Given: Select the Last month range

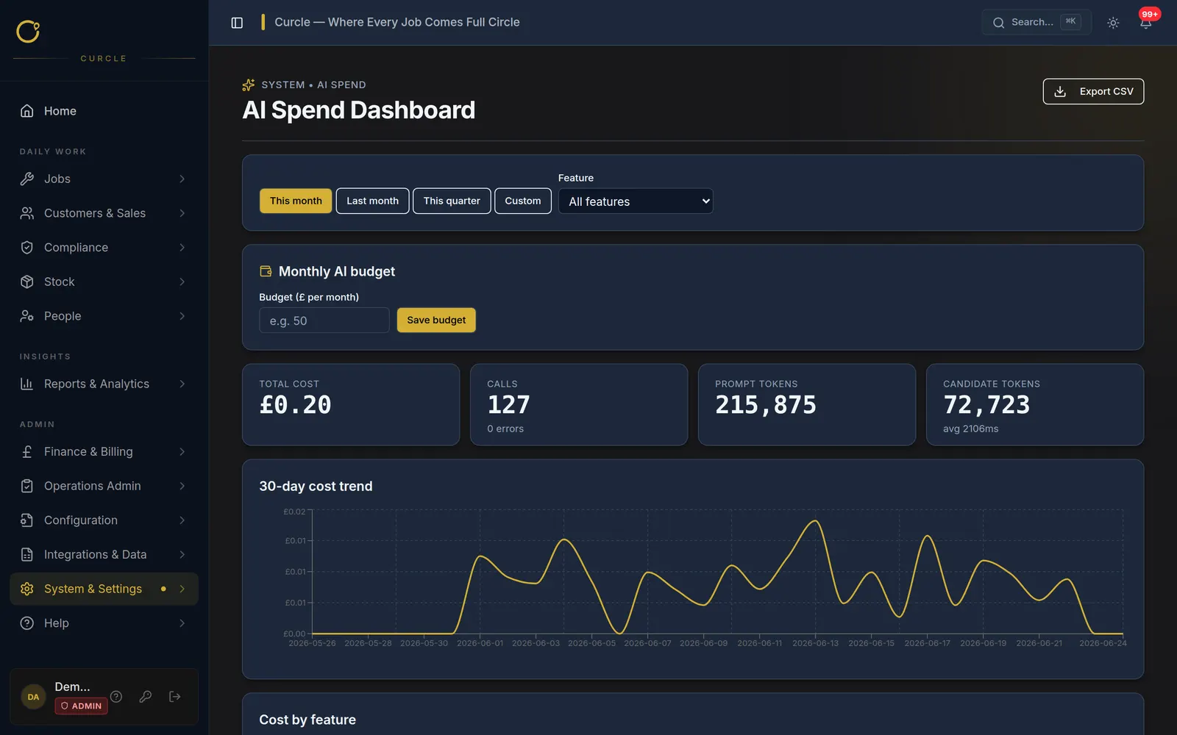Looking at the screenshot, I should pos(372,201).
